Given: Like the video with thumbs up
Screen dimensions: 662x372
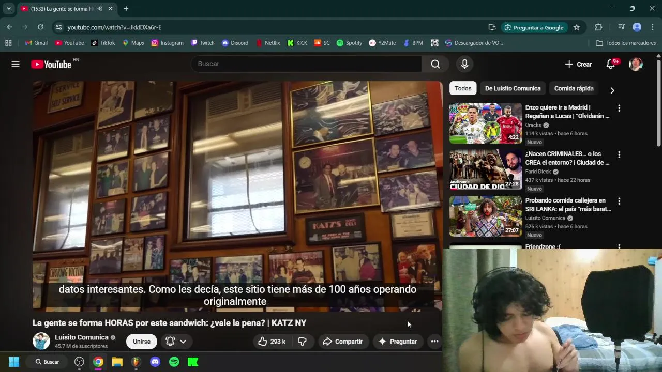Looking at the screenshot, I should pos(272,342).
